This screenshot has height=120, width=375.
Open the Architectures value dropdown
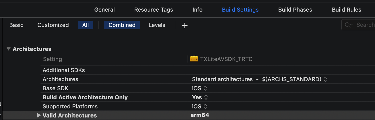(325, 79)
